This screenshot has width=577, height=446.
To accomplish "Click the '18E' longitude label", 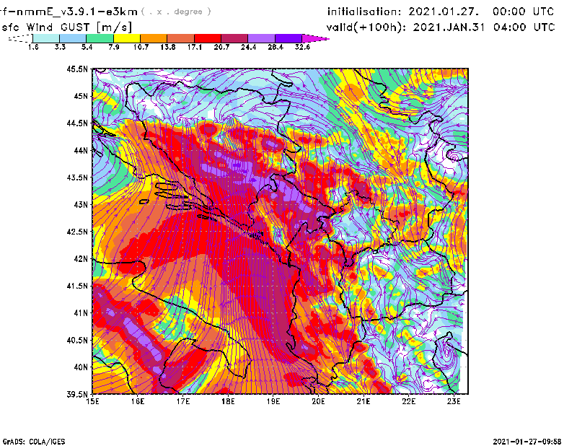I will pyautogui.click(x=228, y=401).
